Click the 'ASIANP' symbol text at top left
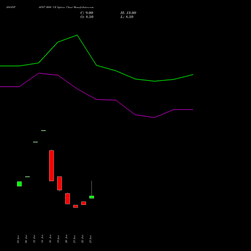The width and height of the screenshot is (251, 251). pos(11,8)
